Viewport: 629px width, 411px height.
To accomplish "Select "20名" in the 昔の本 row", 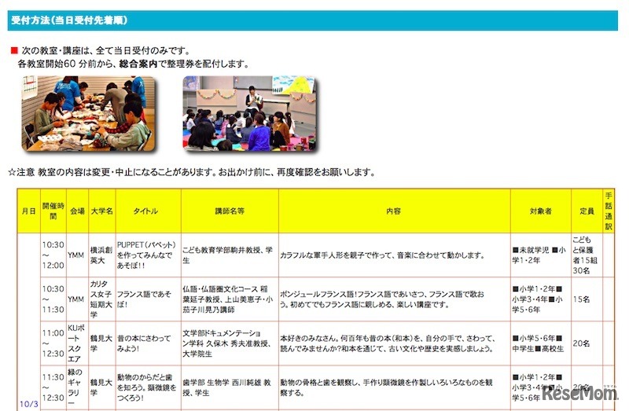I will (x=587, y=343).
